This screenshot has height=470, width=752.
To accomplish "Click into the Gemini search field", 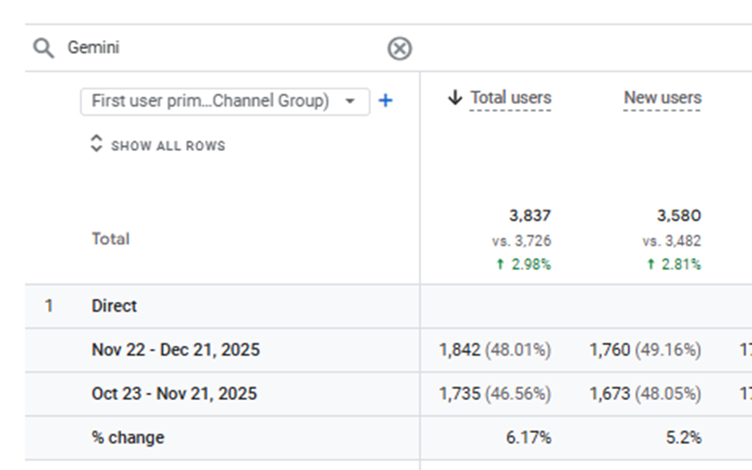I will (217, 48).
